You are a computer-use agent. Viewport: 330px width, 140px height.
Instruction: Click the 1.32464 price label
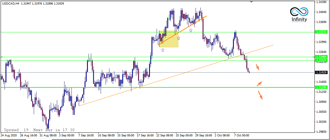(321, 57)
